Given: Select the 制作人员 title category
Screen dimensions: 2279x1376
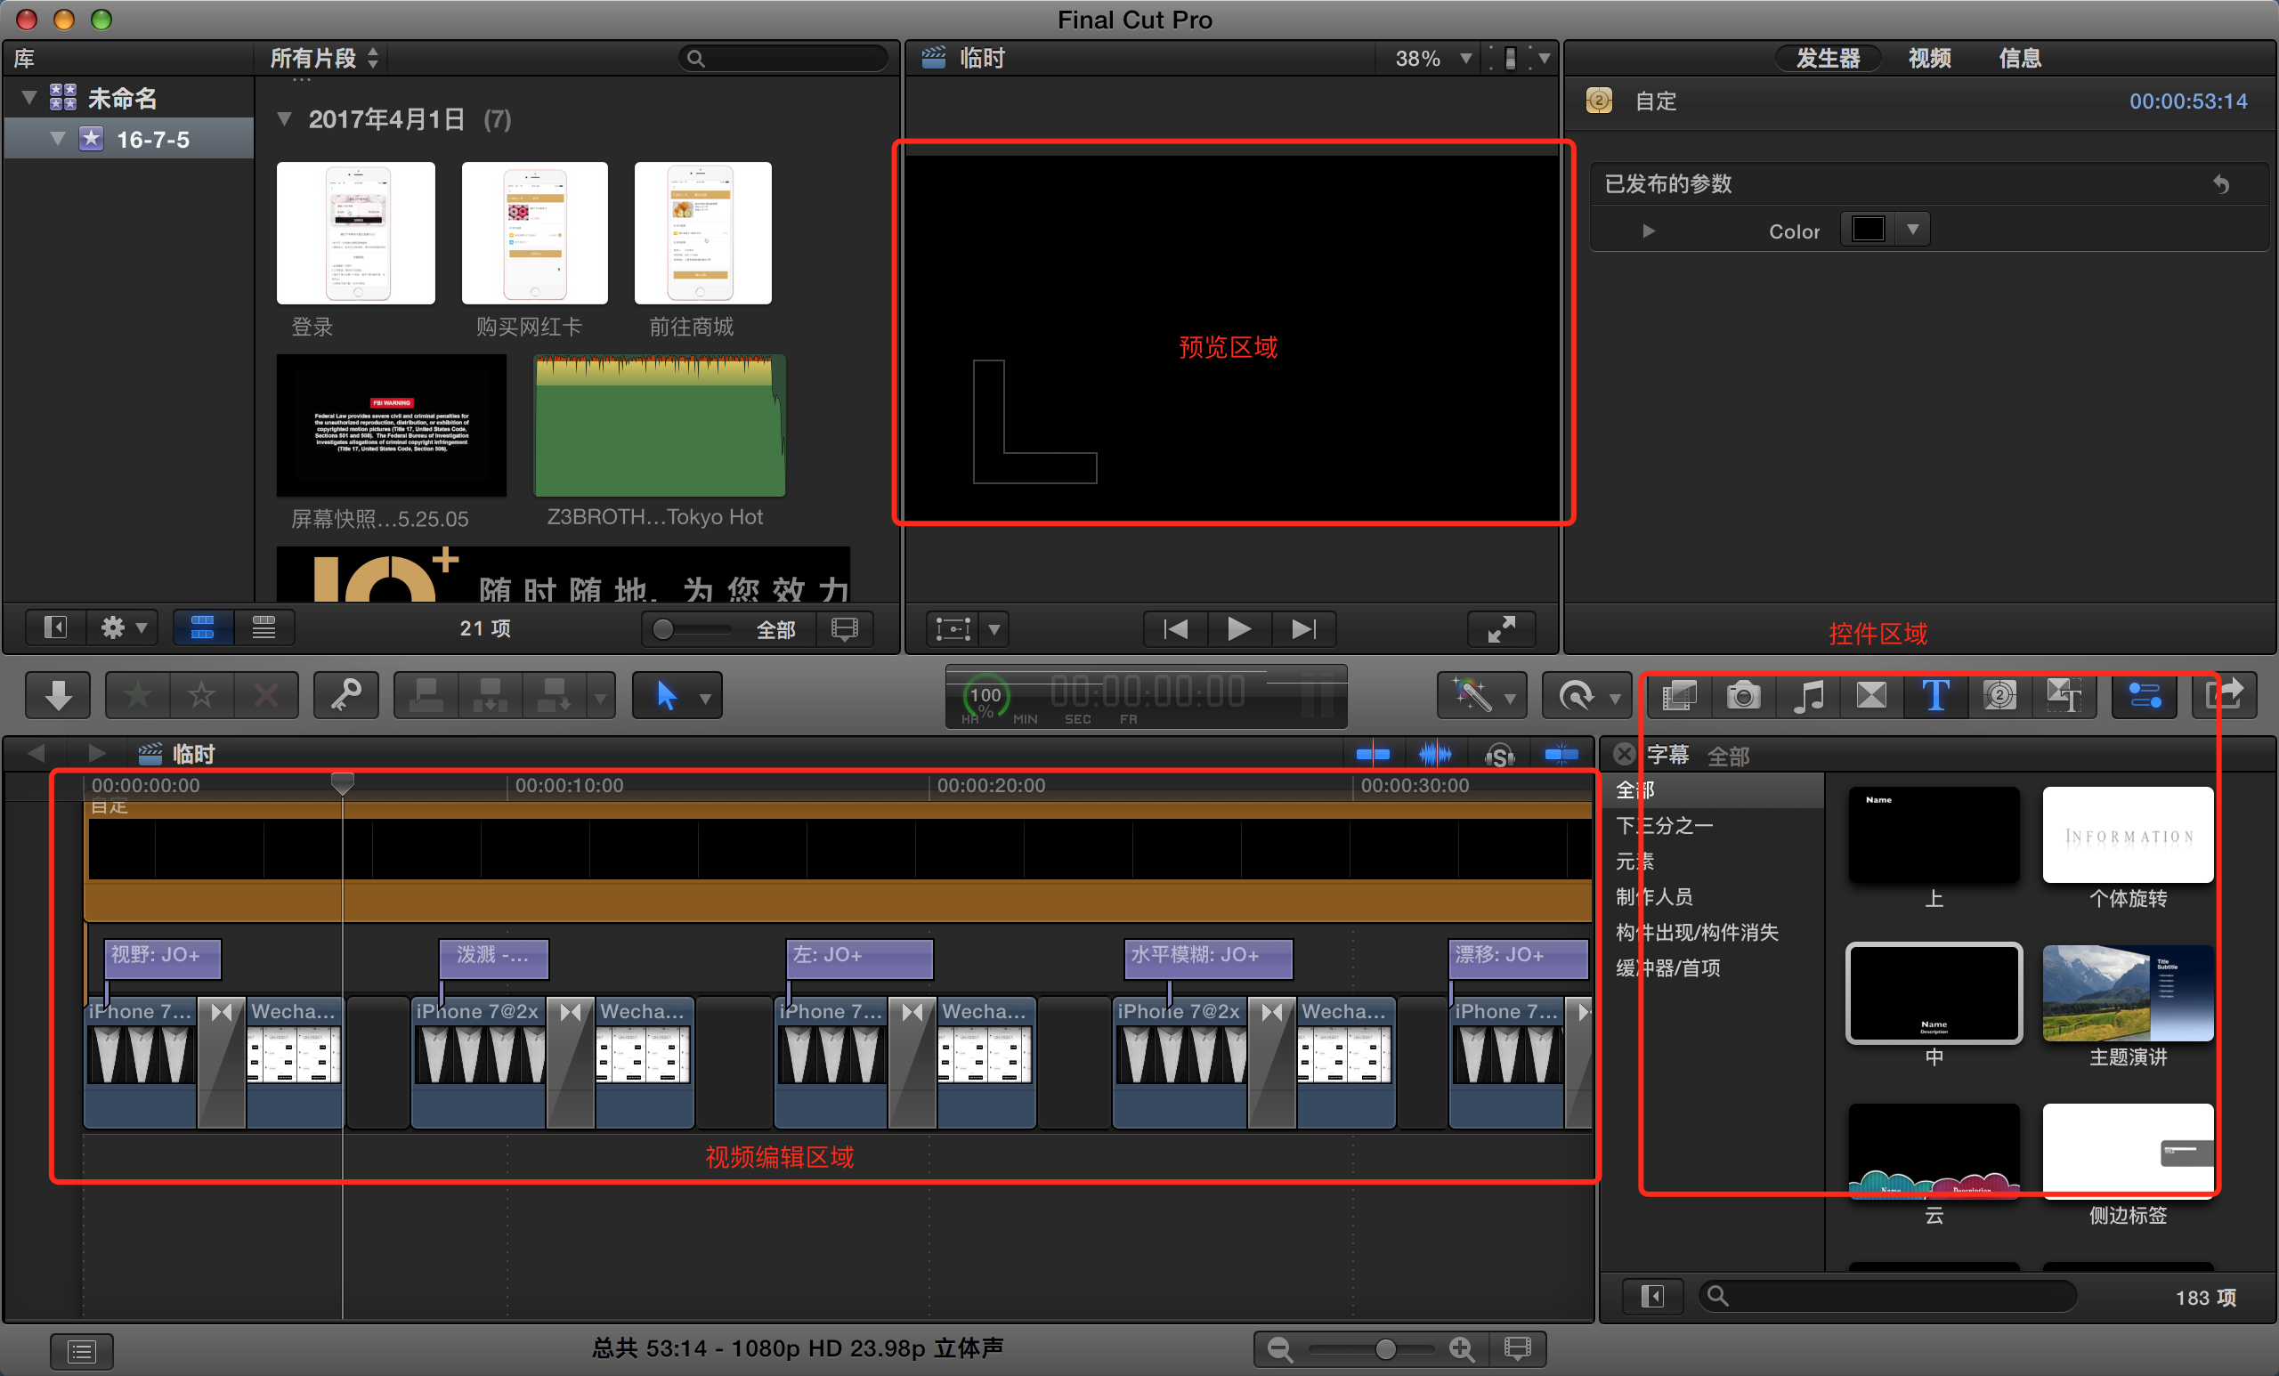Looking at the screenshot, I should (1711, 897).
